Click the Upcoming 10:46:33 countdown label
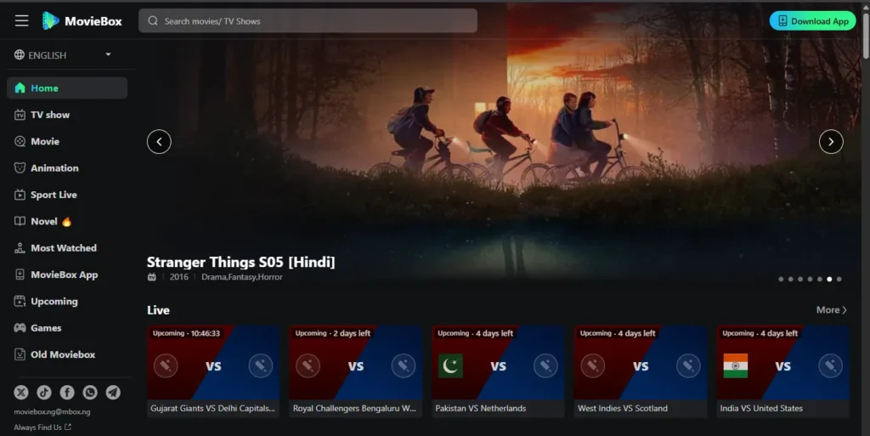This screenshot has height=436, width=870. click(186, 333)
